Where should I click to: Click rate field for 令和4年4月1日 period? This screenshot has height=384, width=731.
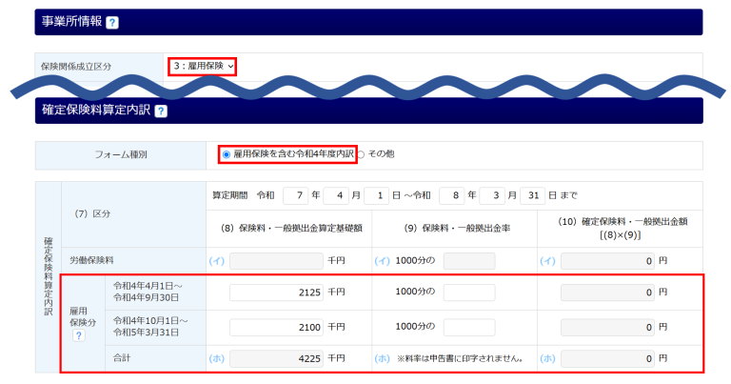point(469,293)
